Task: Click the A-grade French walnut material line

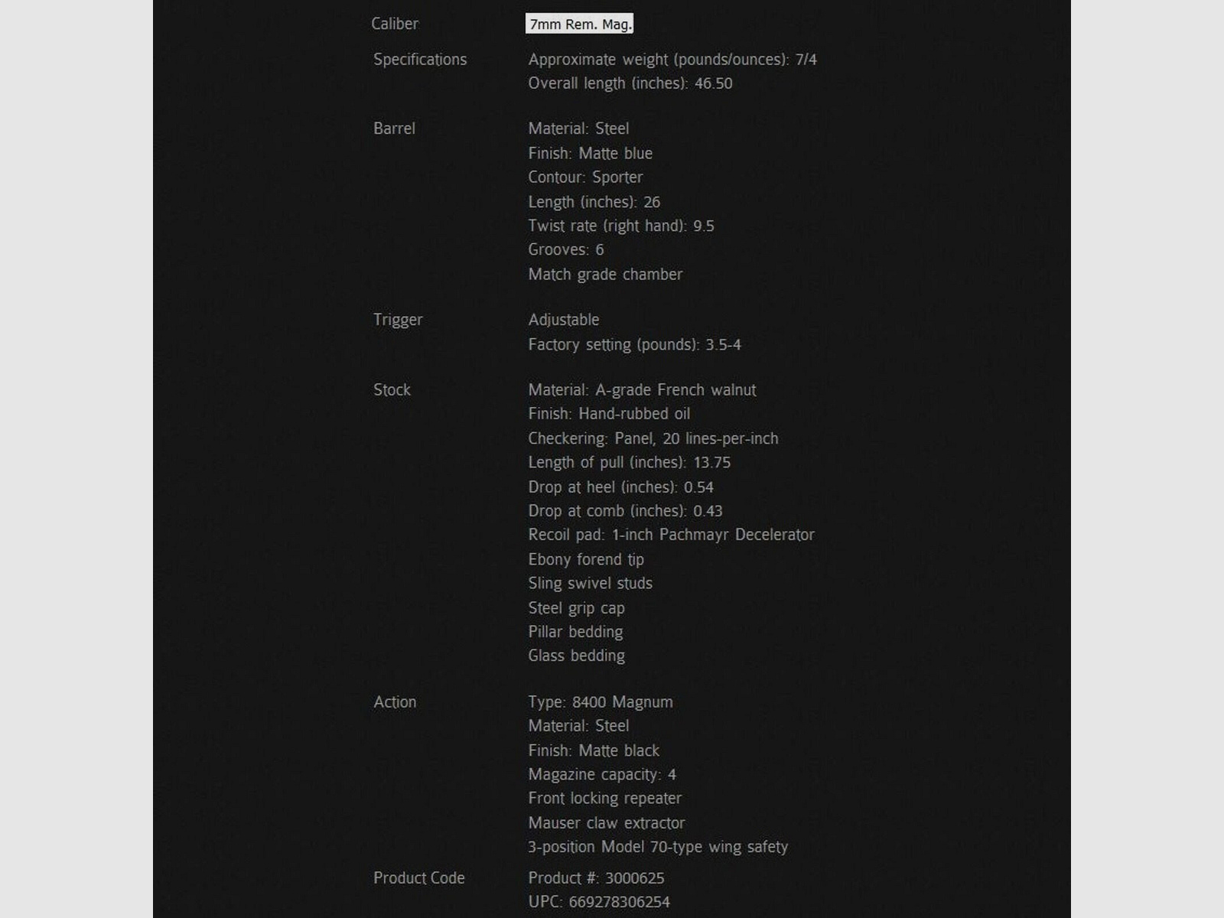Action: click(x=642, y=390)
